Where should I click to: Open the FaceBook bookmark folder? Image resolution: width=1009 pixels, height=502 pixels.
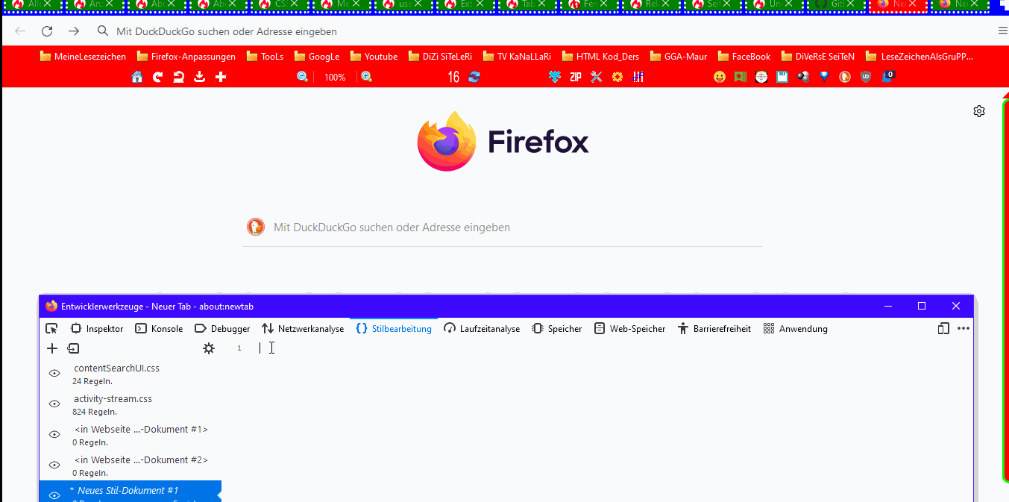744,56
